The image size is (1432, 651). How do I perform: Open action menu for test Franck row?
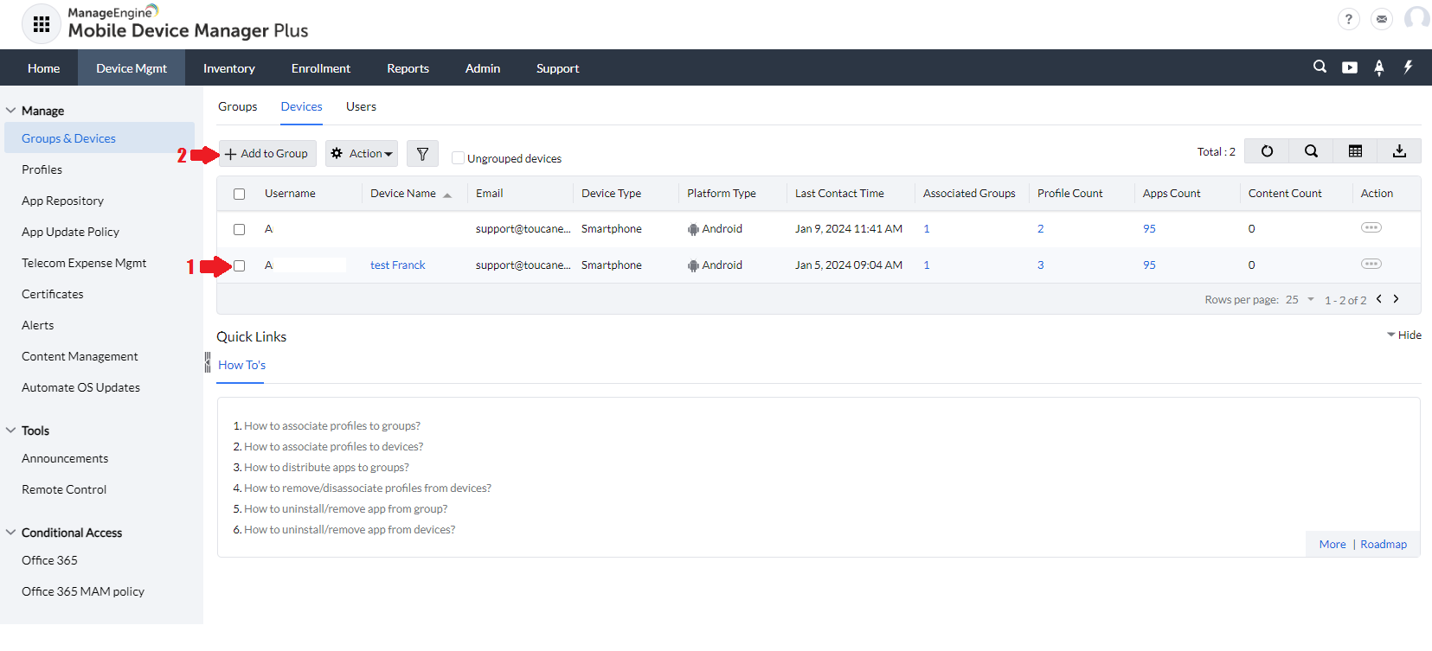[x=1371, y=264]
